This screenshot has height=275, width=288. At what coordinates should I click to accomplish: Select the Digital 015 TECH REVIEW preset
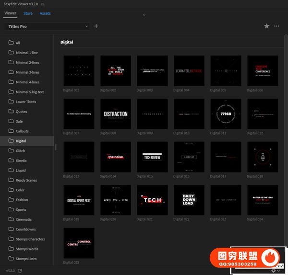(x=152, y=157)
